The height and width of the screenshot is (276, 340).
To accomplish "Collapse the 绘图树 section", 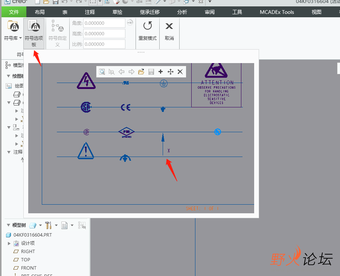I will pos(8,76).
